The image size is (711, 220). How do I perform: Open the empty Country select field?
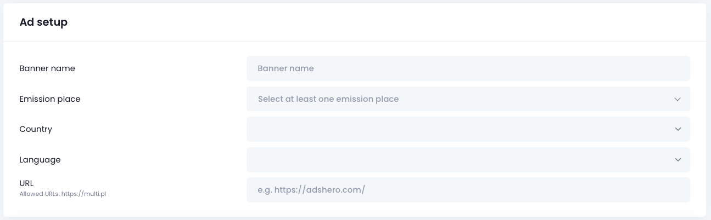point(461,129)
